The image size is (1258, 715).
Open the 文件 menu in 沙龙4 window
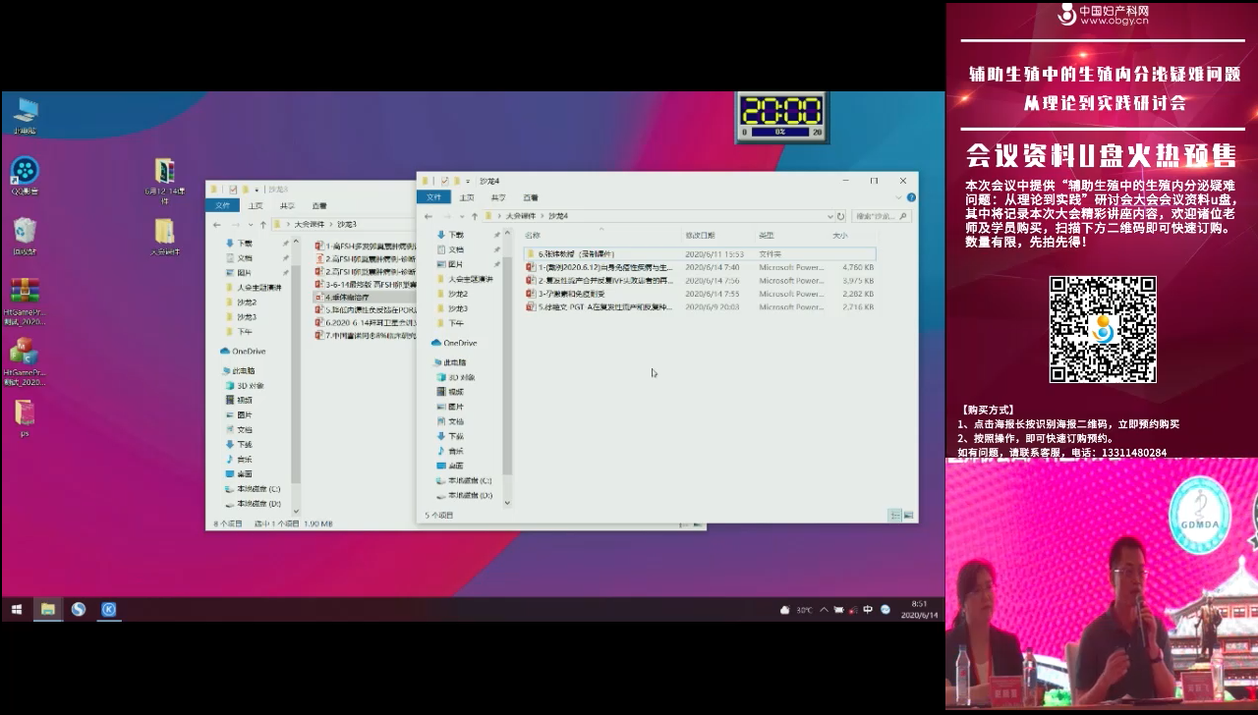click(434, 197)
